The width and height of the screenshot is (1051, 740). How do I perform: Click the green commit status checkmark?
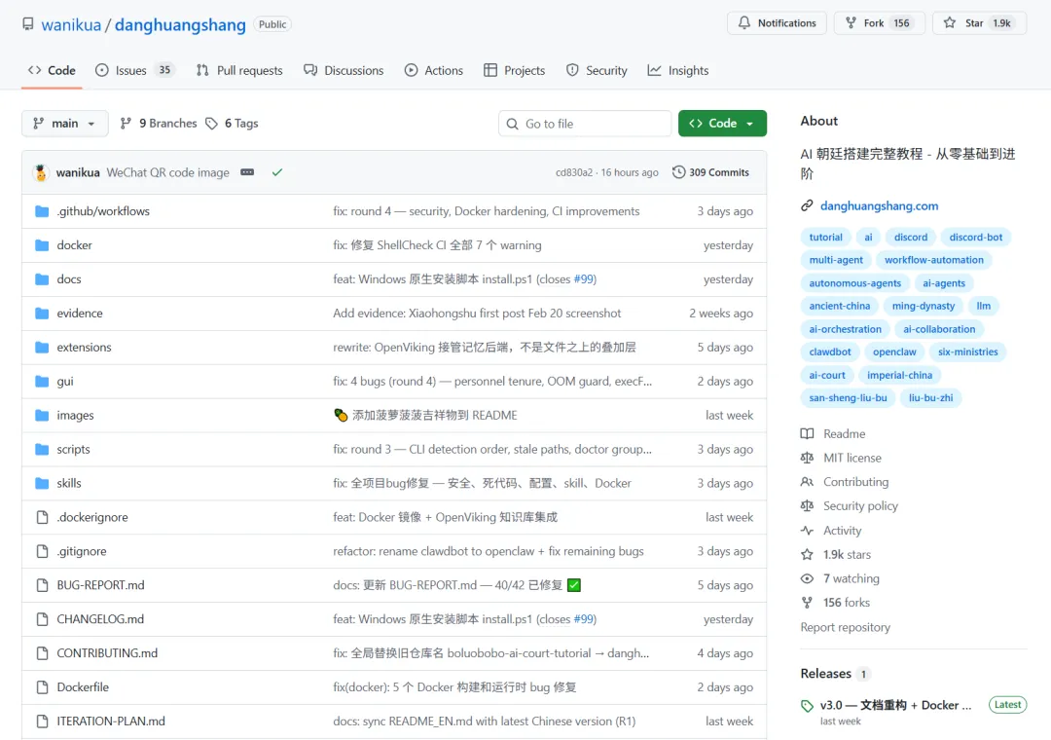[x=276, y=172]
